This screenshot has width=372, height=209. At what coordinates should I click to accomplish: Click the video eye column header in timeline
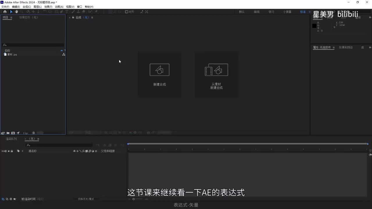click(3, 151)
